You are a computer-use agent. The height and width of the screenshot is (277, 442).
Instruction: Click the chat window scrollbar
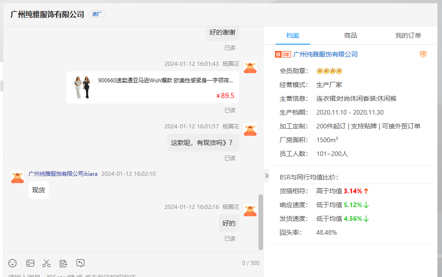261,222
